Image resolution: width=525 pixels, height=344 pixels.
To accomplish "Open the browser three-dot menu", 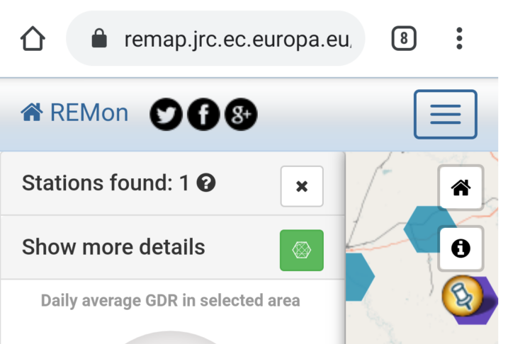I will (459, 38).
